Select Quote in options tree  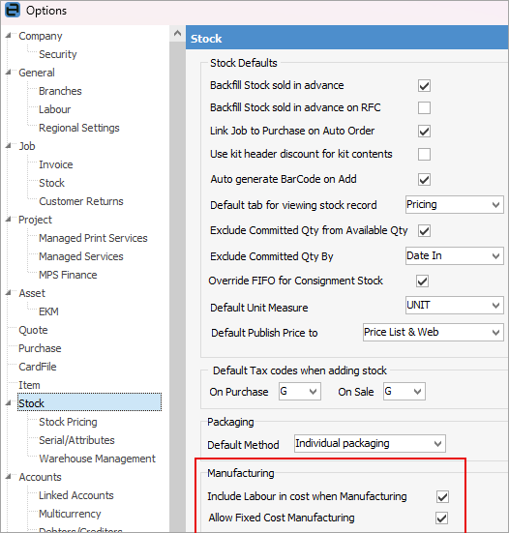(x=33, y=330)
